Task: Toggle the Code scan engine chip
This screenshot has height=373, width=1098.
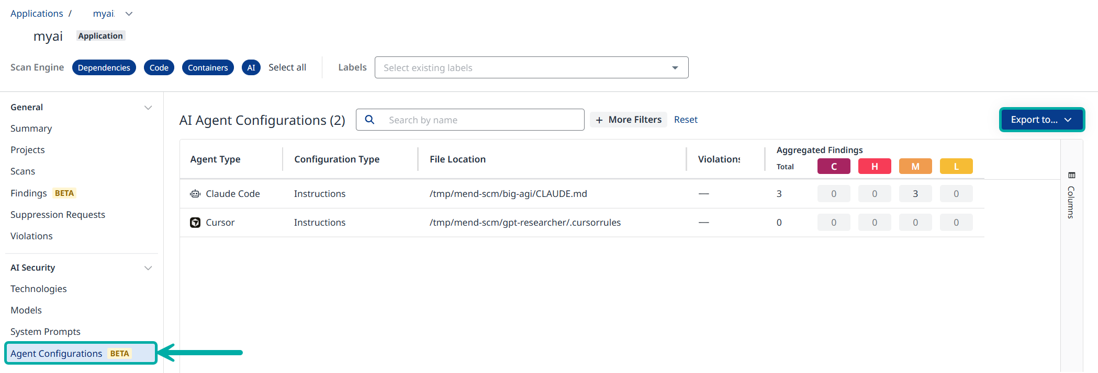Action: [x=159, y=68]
